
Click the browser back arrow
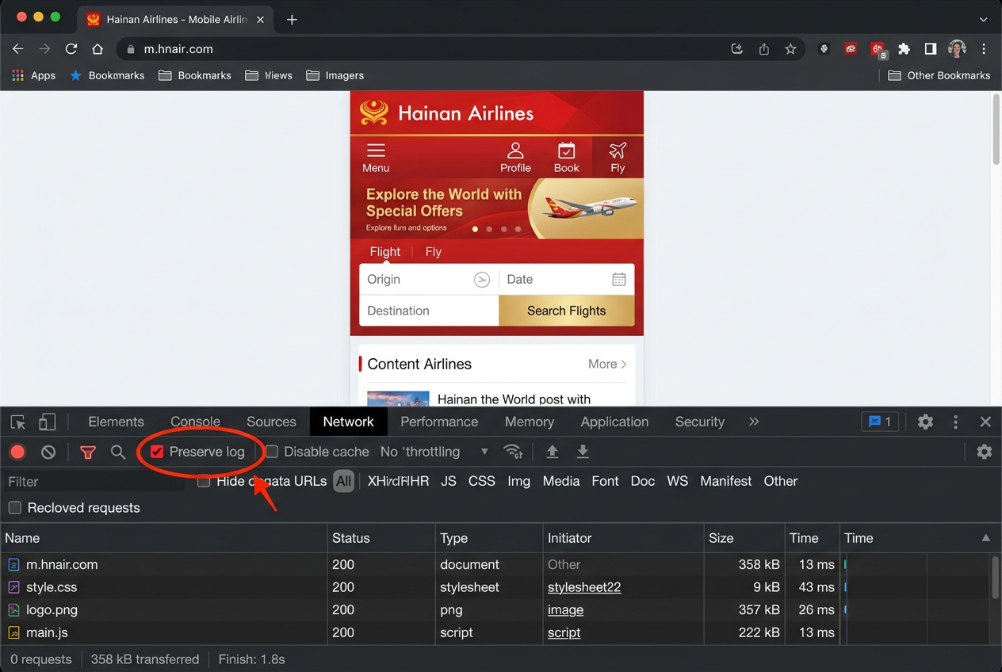pyautogui.click(x=18, y=49)
